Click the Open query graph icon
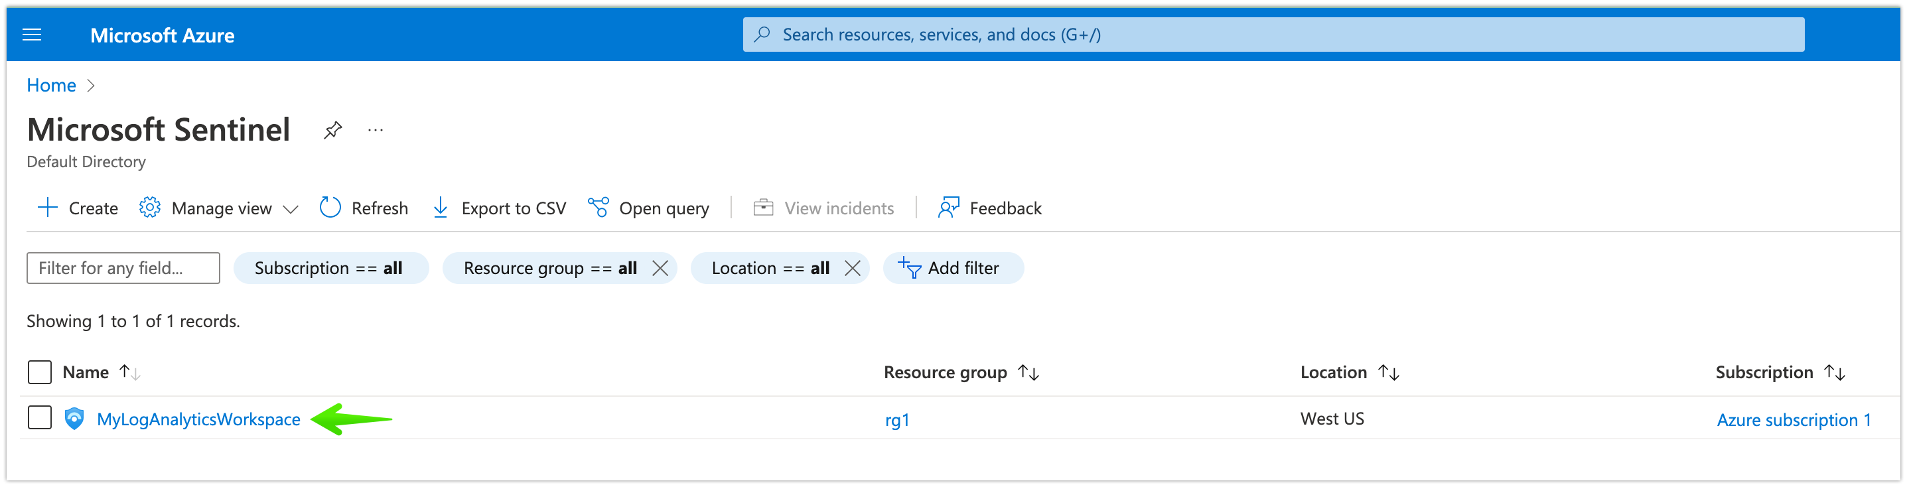Viewport: 1907px width, 487px height. [598, 208]
